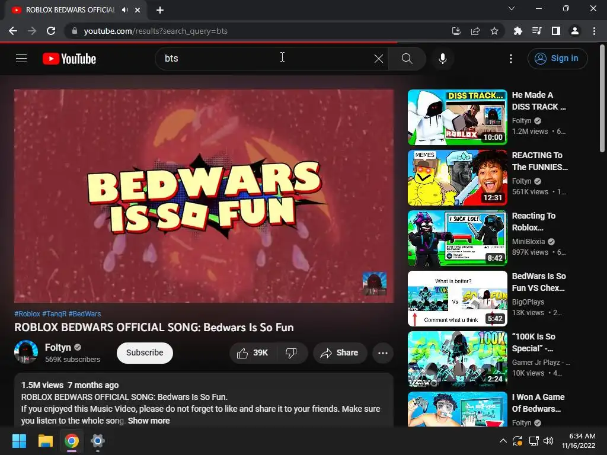
Task: Open He Made A DISS TRACK title
Action: click(x=539, y=101)
